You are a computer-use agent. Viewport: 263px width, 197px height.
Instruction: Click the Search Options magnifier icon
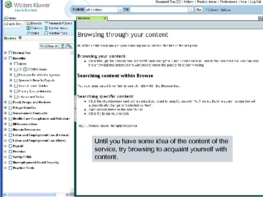pos(207,10)
